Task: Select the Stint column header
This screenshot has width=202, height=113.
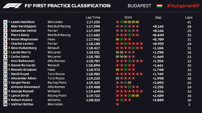Action: [128, 17]
